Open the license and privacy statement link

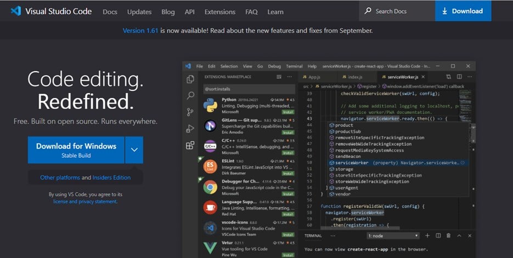pyautogui.click(x=85, y=202)
